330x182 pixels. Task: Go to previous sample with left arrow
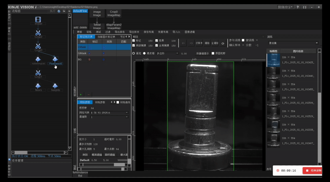pyautogui.click(x=184, y=43)
